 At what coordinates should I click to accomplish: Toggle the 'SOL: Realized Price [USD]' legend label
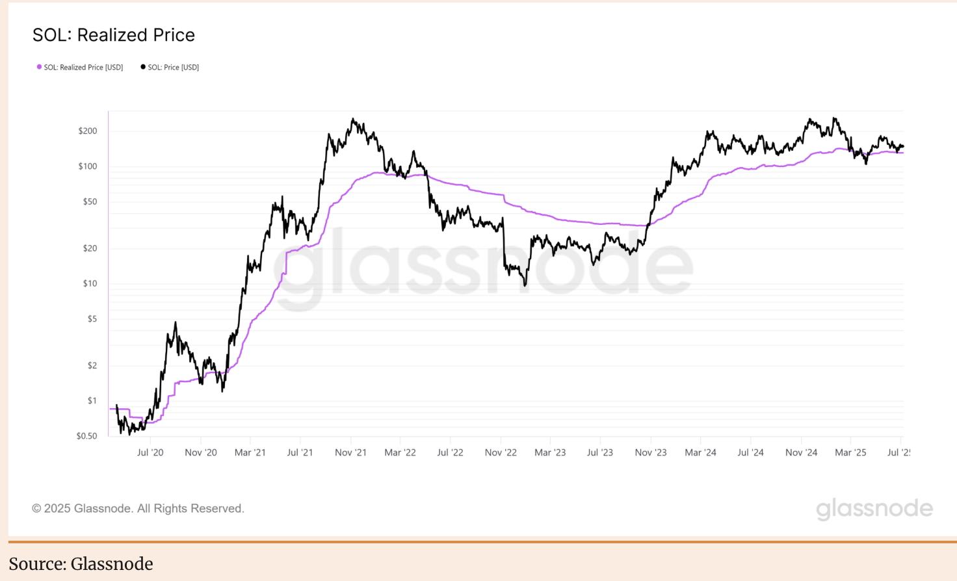click(83, 68)
